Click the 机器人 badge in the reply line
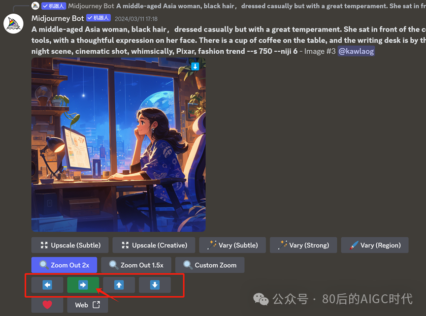 coord(54,6)
